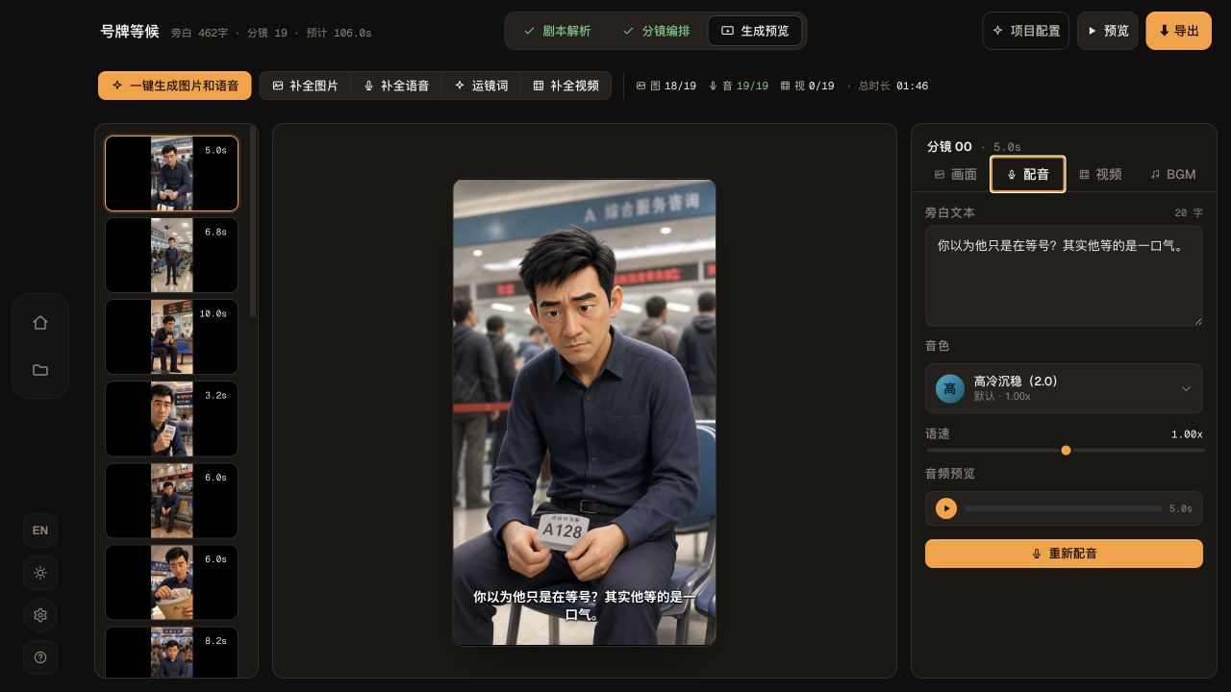Viewport: 1231px width, 692px height.
Task: Click 运镜词 toolbar item
Action: (x=481, y=86)
